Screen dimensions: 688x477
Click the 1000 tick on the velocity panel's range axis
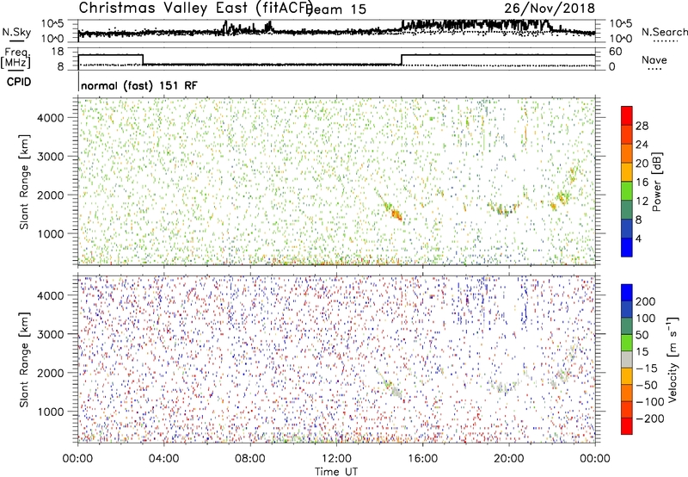[x=50, y=412]
